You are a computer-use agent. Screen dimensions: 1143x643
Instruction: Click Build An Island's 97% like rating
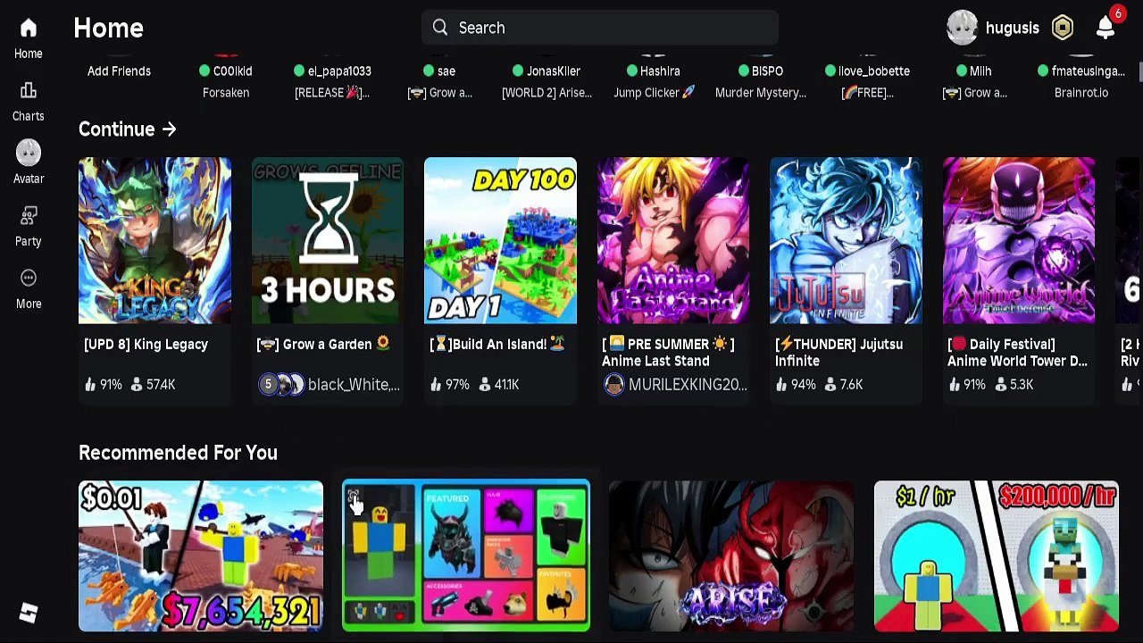coord(449,384)
